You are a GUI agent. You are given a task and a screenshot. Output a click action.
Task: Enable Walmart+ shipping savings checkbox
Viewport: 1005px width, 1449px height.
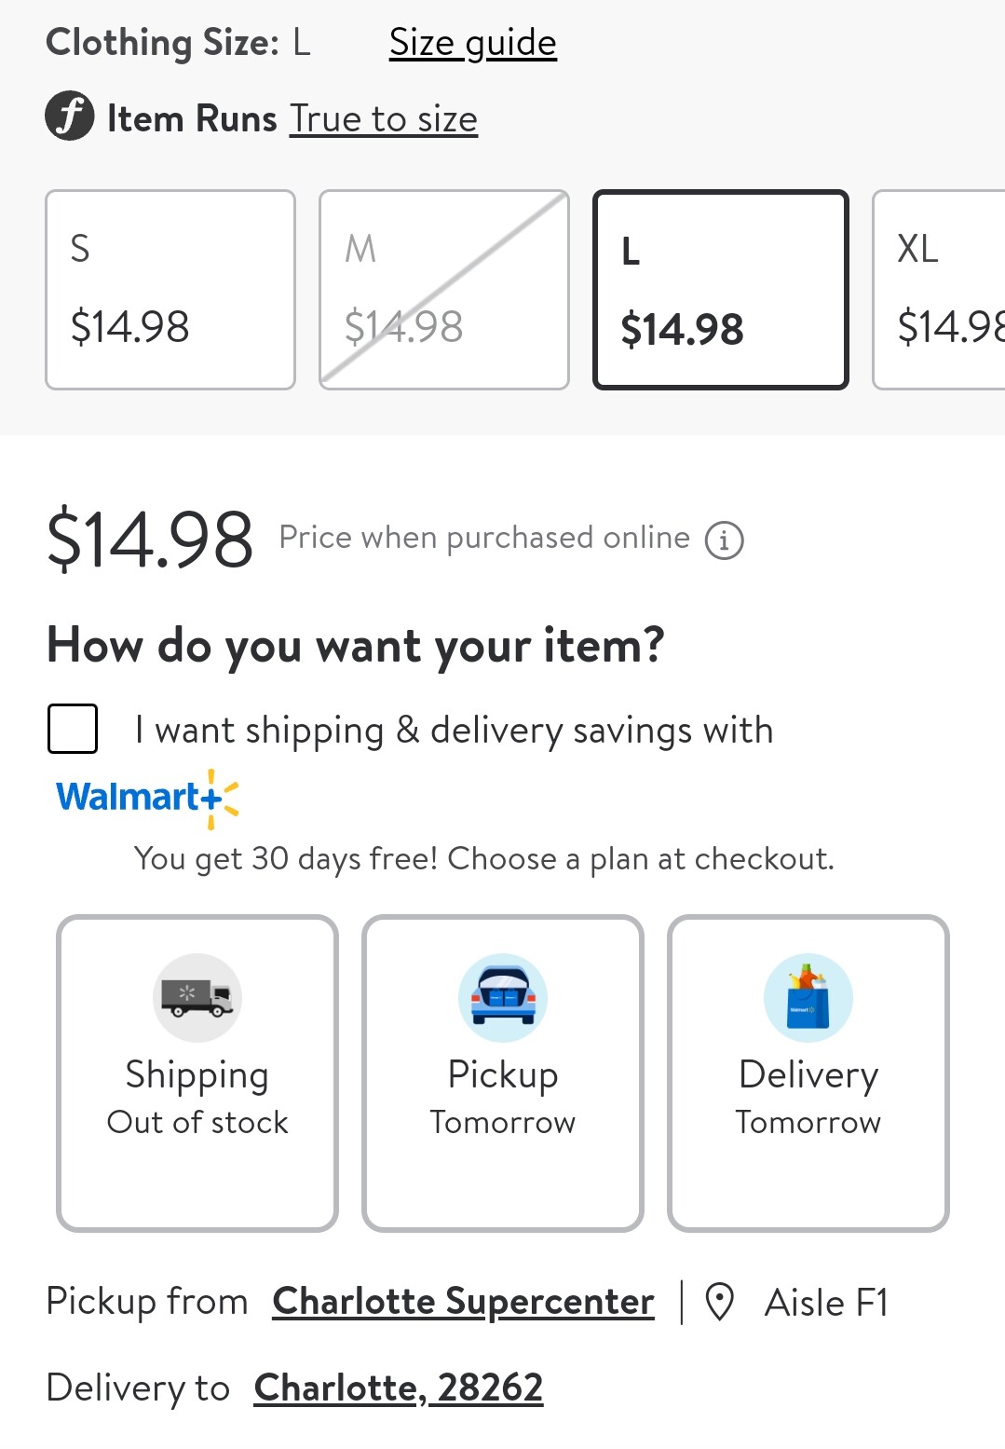(x=73, y=729)
